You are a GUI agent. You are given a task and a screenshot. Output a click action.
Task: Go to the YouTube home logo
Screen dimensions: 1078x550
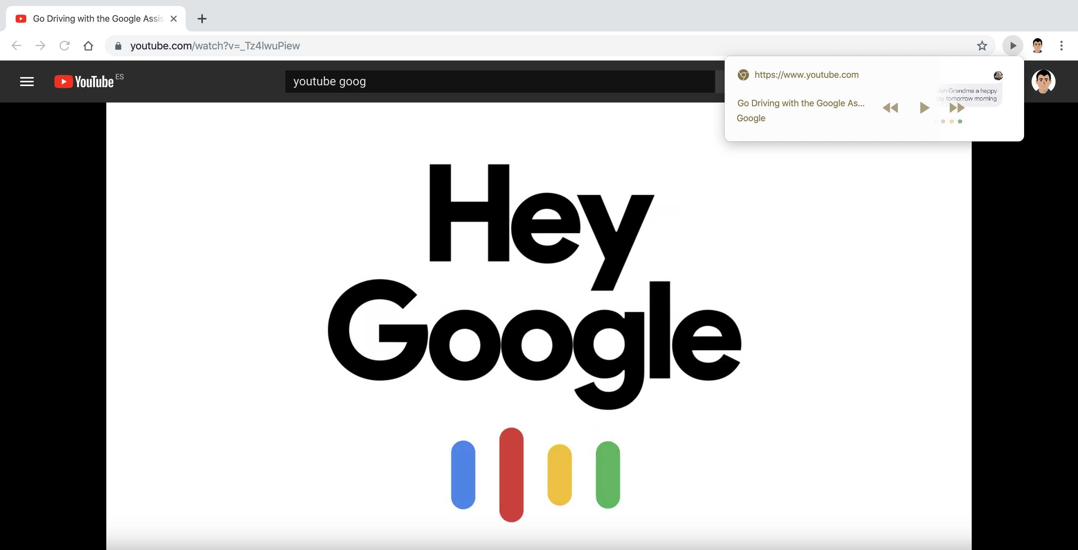tap(84, 82)
